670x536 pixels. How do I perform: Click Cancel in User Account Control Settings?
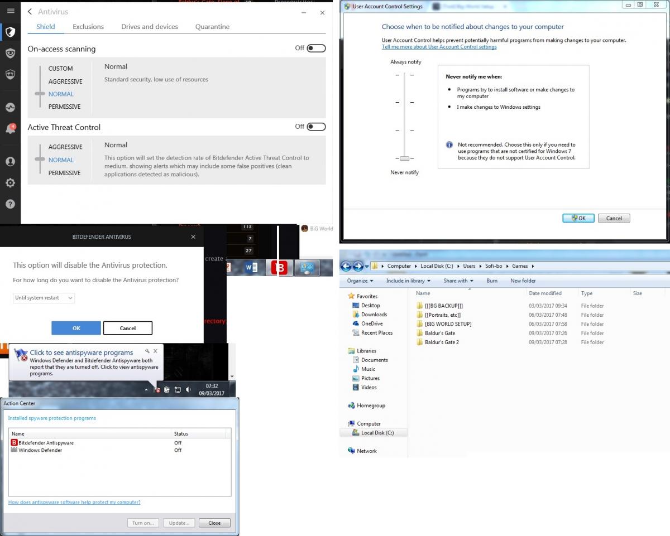[x=614, y=218]
